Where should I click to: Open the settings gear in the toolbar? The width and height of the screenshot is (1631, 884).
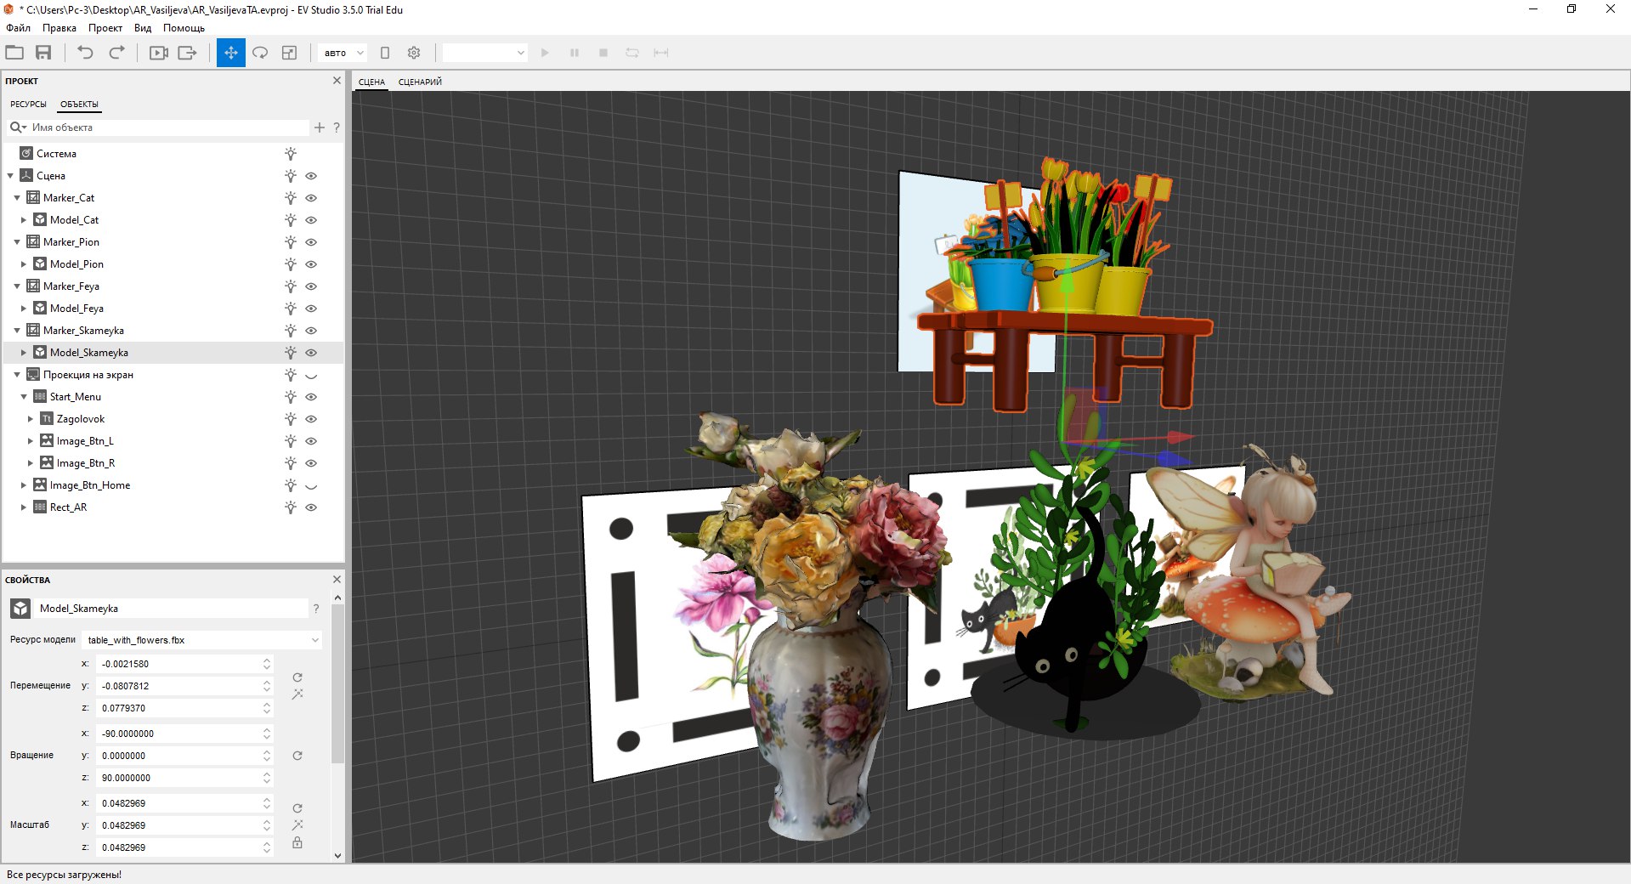coord(414,53)
